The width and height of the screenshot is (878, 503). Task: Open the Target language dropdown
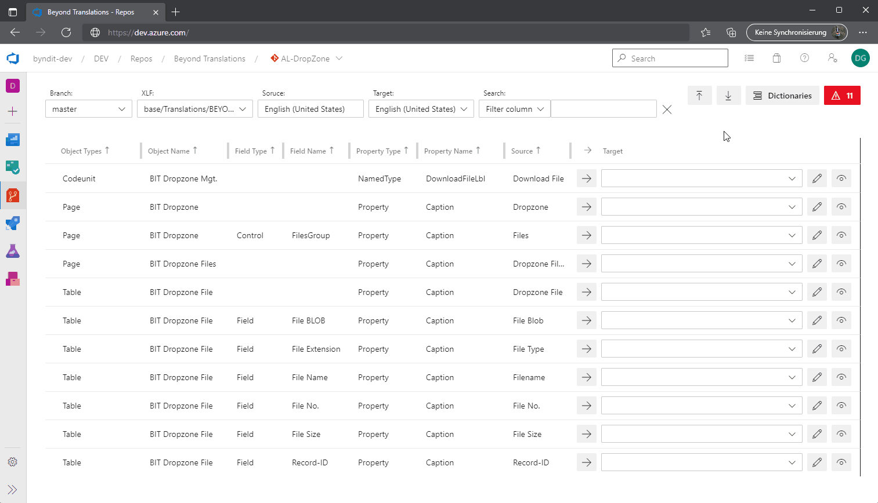[x=421, y=108]
